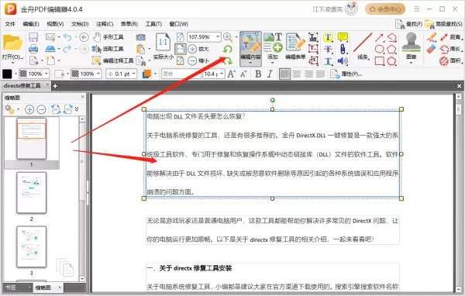This screenshot has width=465, height=296.
Task: Select the Edit Annotation tool (编辑注释工具)
Action: tap(112, 60)
